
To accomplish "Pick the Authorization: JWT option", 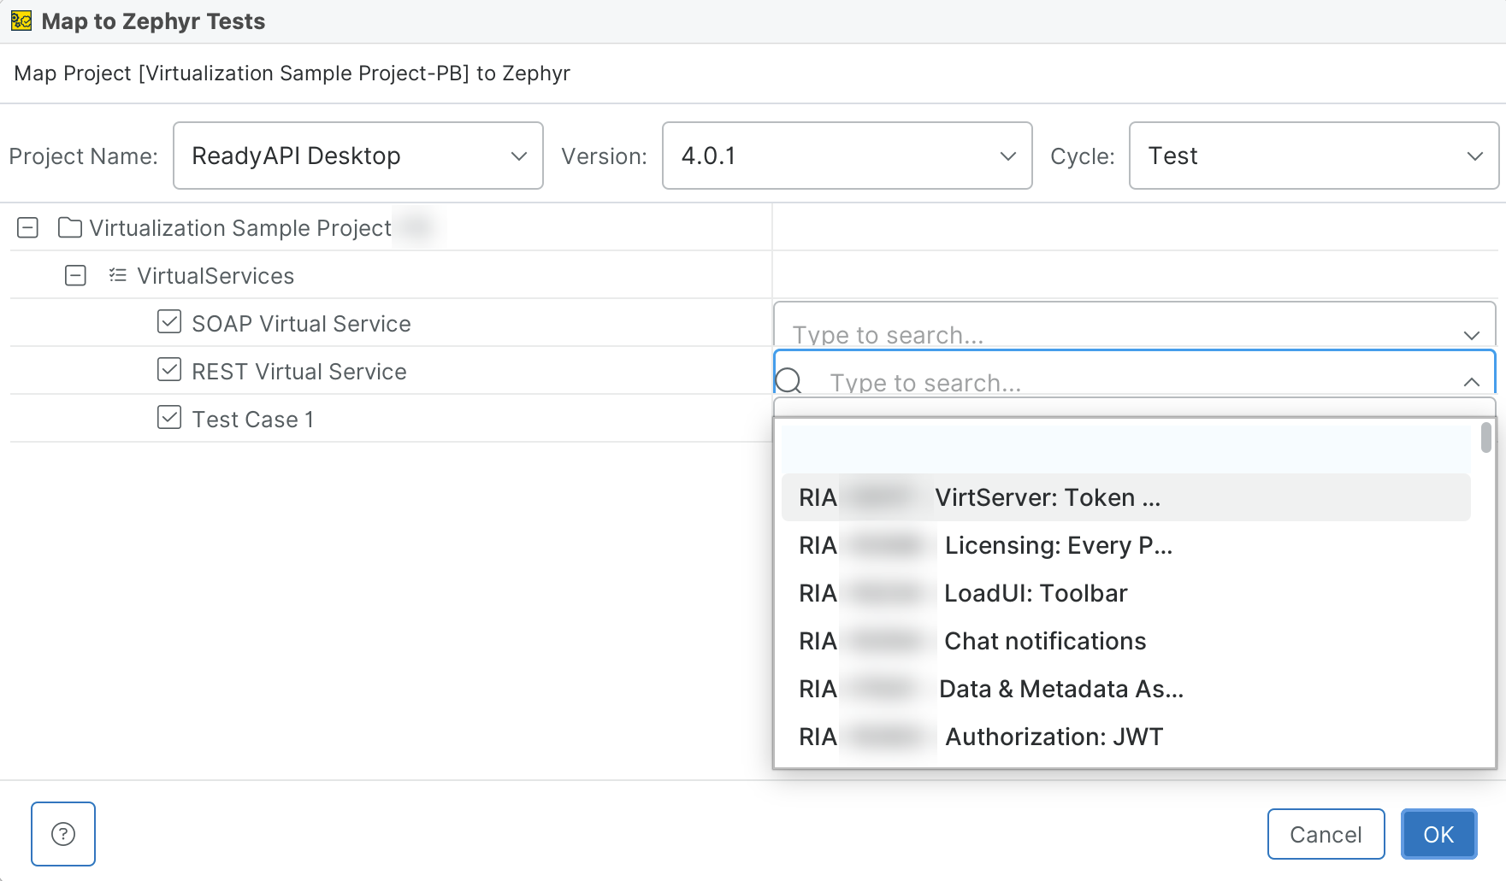I will coord(1125,737).
